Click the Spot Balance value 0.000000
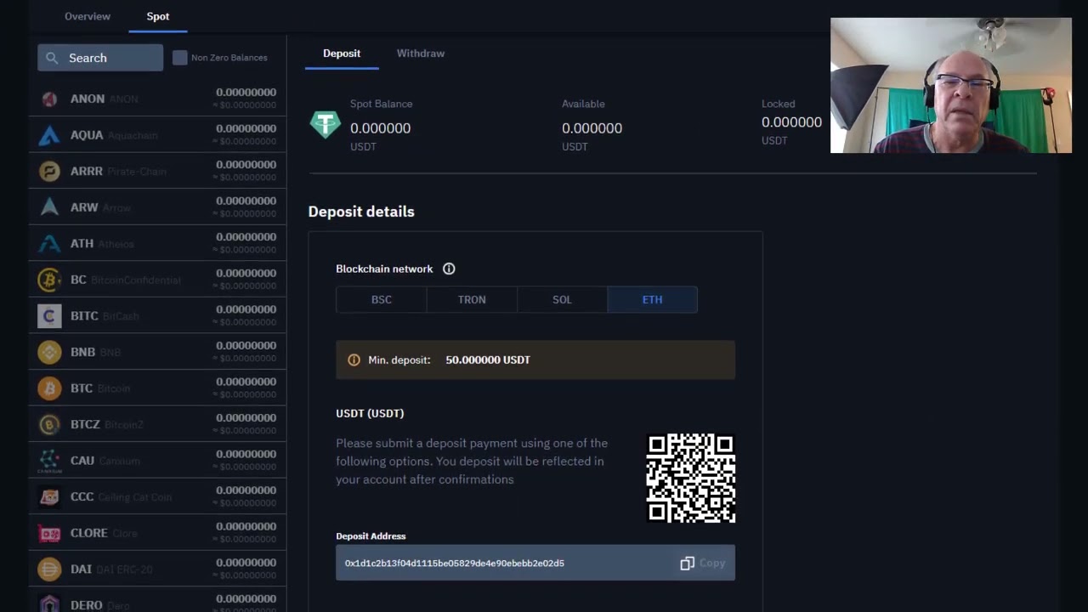This screenshot has height=612, width=1088. point(380,128)
